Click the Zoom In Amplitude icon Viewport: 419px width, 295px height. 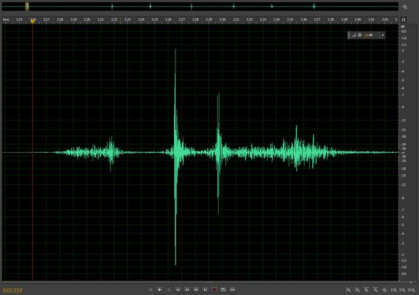click(x=348, y=290)
